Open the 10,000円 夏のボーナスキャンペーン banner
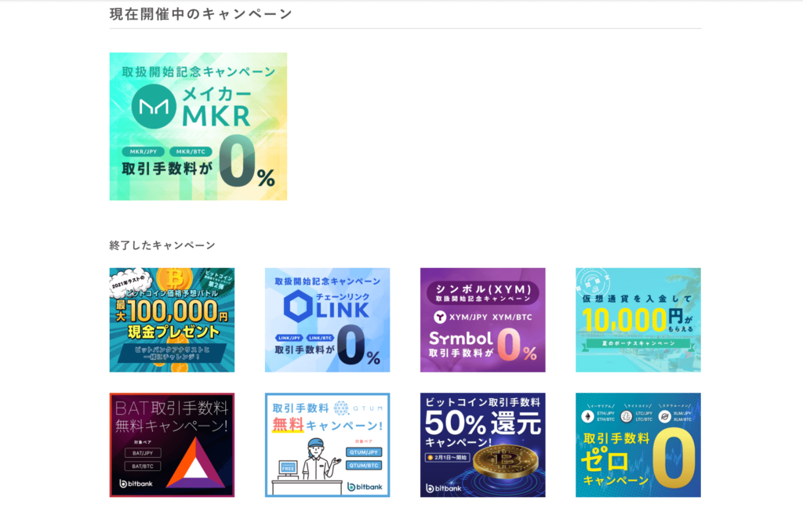This screenshot has height=515, width=803. click(638, 320)
